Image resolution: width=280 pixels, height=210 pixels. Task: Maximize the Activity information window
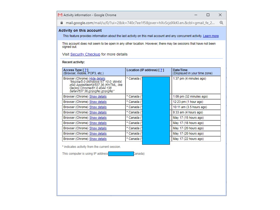(x=208, y=15)
